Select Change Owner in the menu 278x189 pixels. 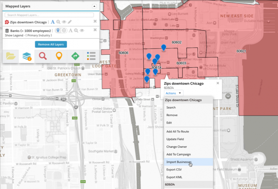pos(189,147)
